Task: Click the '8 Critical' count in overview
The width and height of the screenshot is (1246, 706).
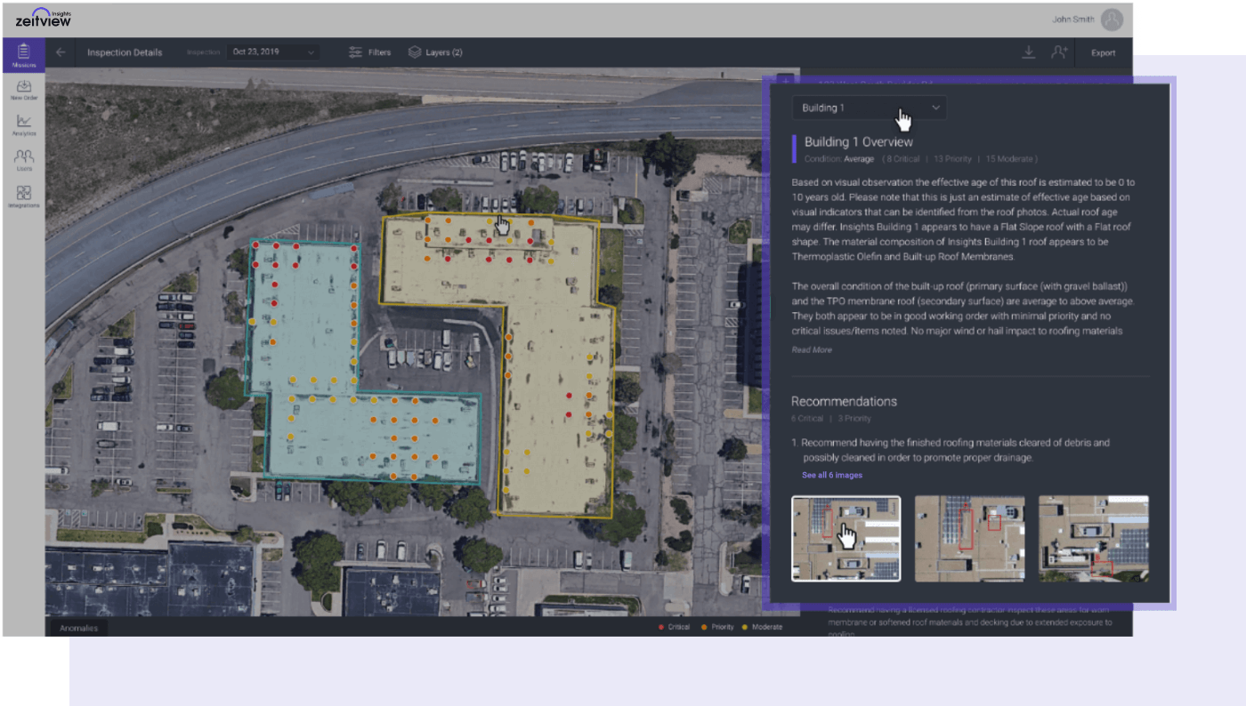Action: point(902,159)
